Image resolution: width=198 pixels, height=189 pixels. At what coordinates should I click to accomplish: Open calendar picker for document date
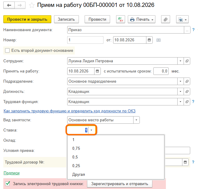(149, 40)
